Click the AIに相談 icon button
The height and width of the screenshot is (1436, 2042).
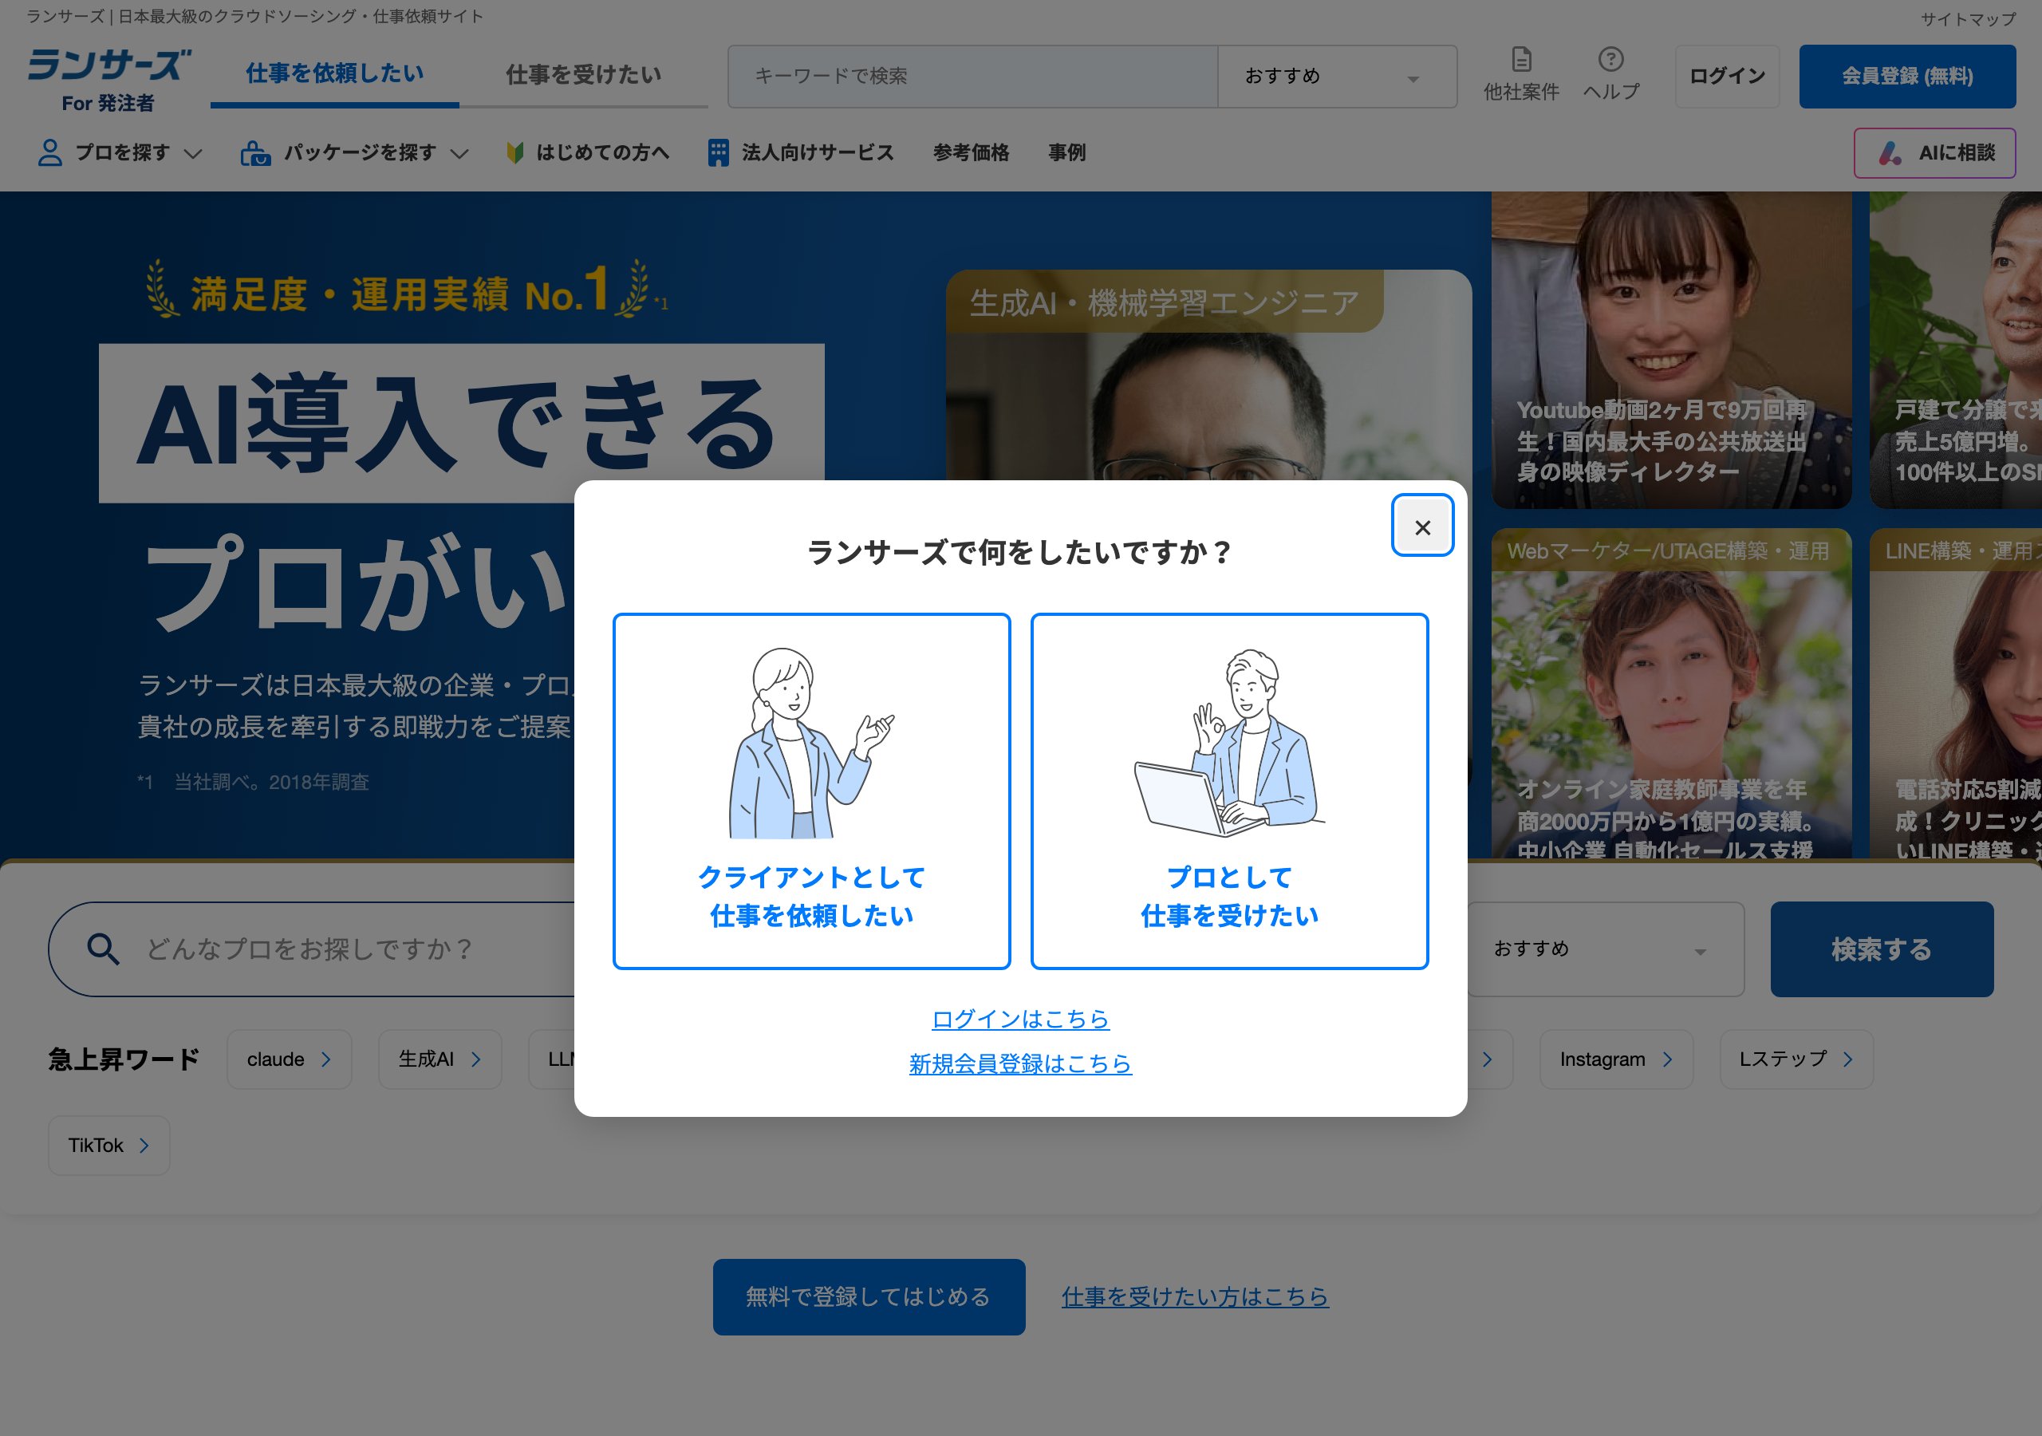click(1934, 153)
